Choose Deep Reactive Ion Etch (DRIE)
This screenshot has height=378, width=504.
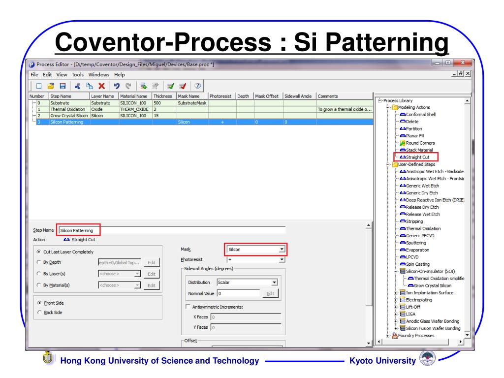(435, 200)
